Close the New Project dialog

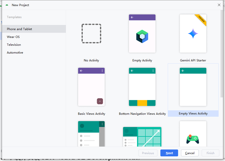point(219,5)
